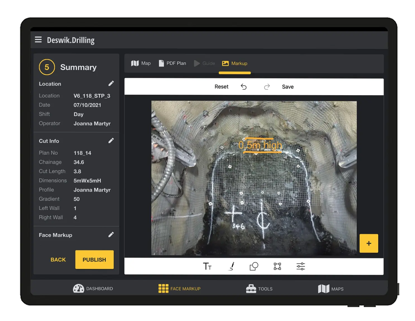This screenshot has width=415, height=321.
Task: Open the Dashboard
Action: (93, 289)
